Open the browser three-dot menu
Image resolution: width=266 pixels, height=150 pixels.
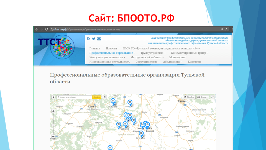232,29
